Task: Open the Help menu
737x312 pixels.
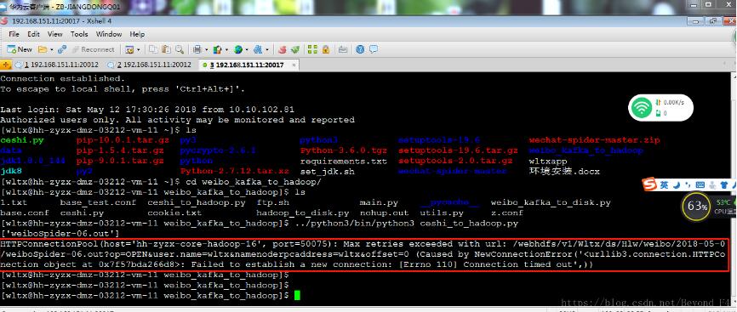Action: tap(137, 34)
